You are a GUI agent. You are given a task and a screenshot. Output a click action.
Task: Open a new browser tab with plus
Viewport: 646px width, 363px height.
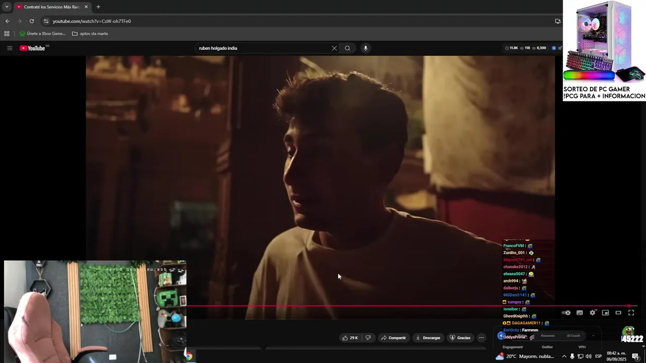coord(98,7)
